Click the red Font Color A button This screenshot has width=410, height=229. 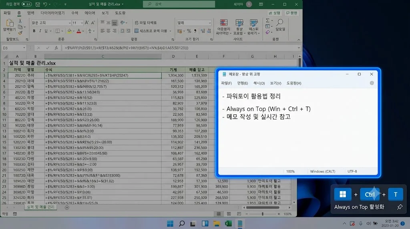click(x=79, y=31)
